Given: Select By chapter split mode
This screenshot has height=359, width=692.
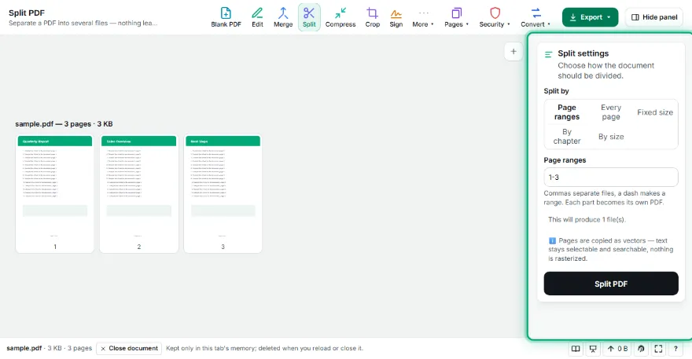Looking at the screenshot, I should click(x=567, y=136).
